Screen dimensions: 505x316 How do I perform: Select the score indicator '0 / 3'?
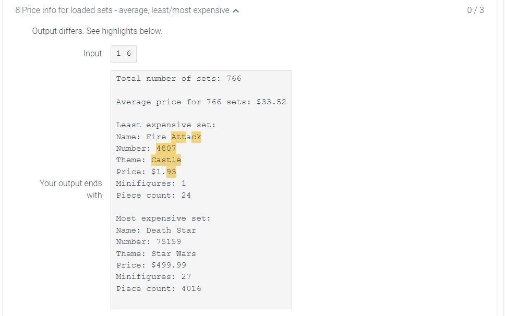476,10
